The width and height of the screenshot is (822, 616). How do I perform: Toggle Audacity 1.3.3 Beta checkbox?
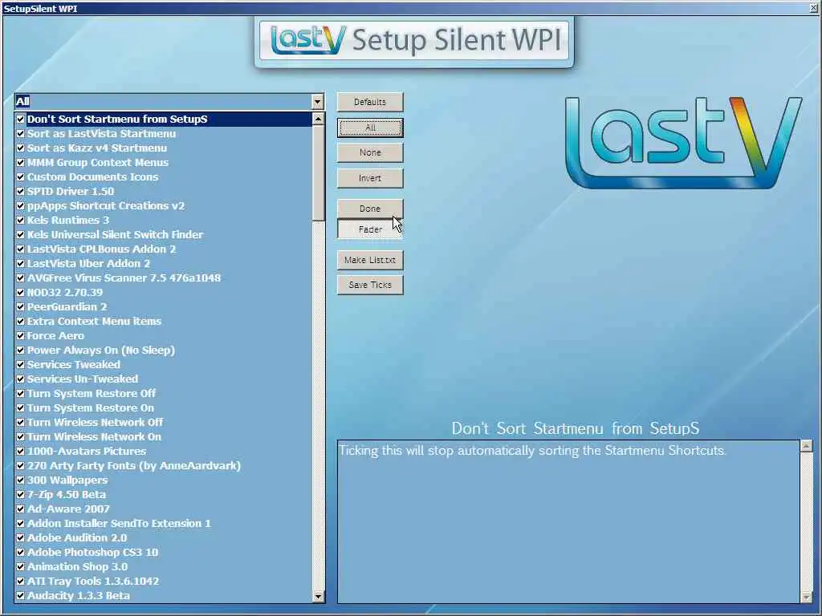click(x=20, y=596)
